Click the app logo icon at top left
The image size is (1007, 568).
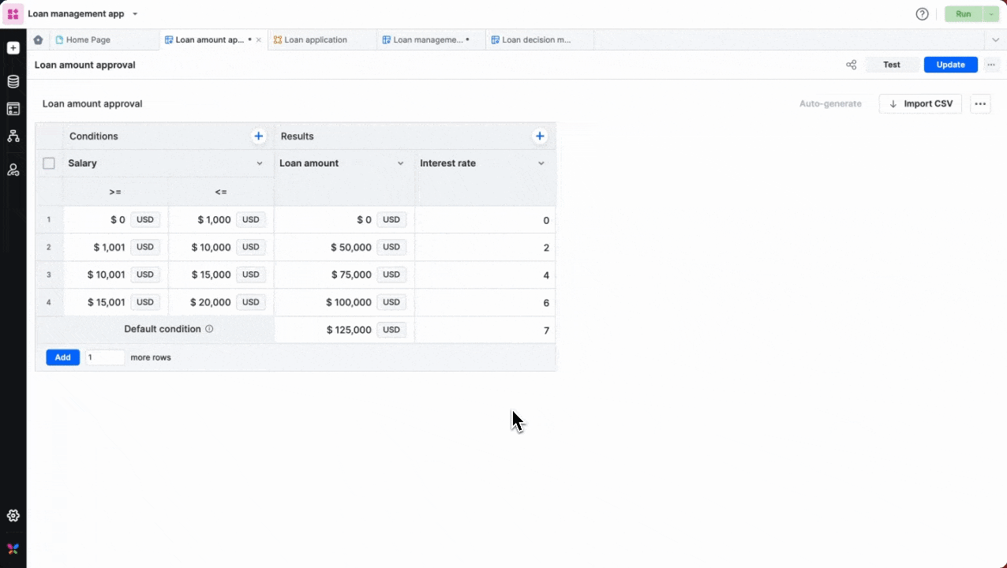(13, 14)
